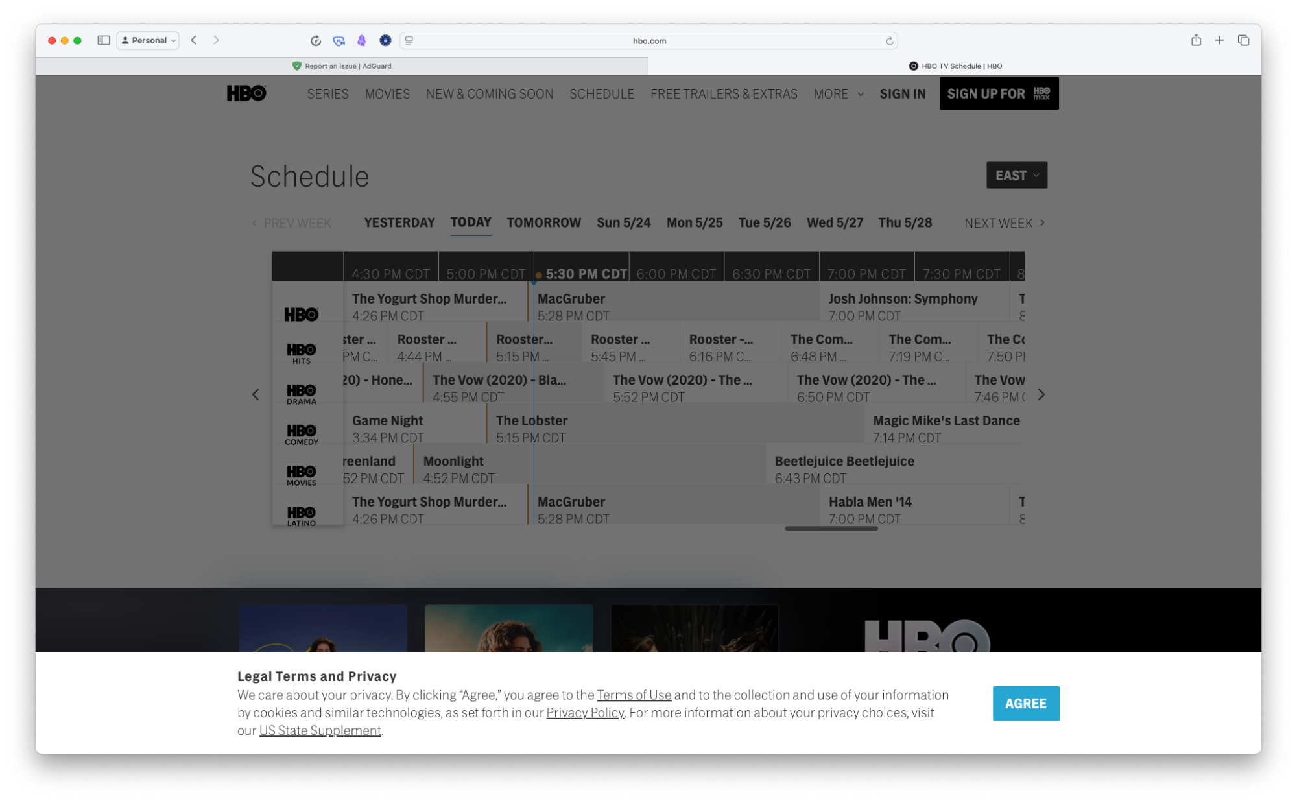Go forward with the browser forward arrow
This screenshot has height=801, width=1297.
click(x=216, y=40)
